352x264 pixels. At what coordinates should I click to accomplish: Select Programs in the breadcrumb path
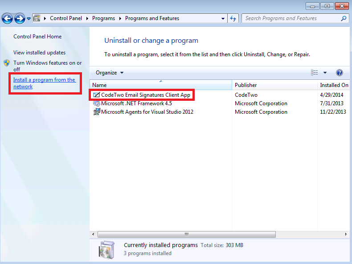(103, 18)
